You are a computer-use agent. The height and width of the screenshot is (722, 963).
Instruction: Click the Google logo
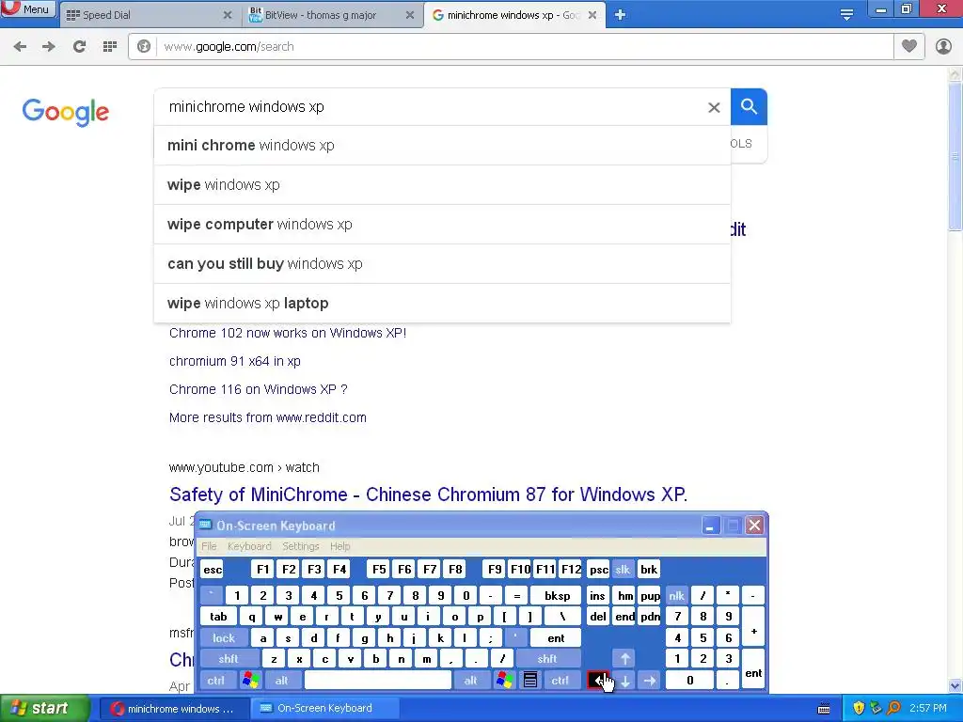(x=66, y=112)
